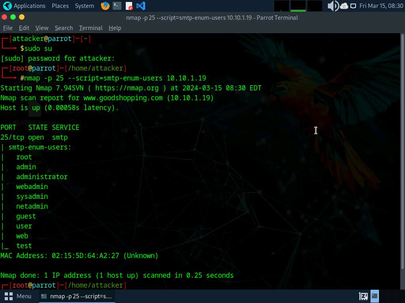This screenshot has width=405, height=303.
Task: Open the Search menu
Action: pyautogui.click(x=64, y=28)
